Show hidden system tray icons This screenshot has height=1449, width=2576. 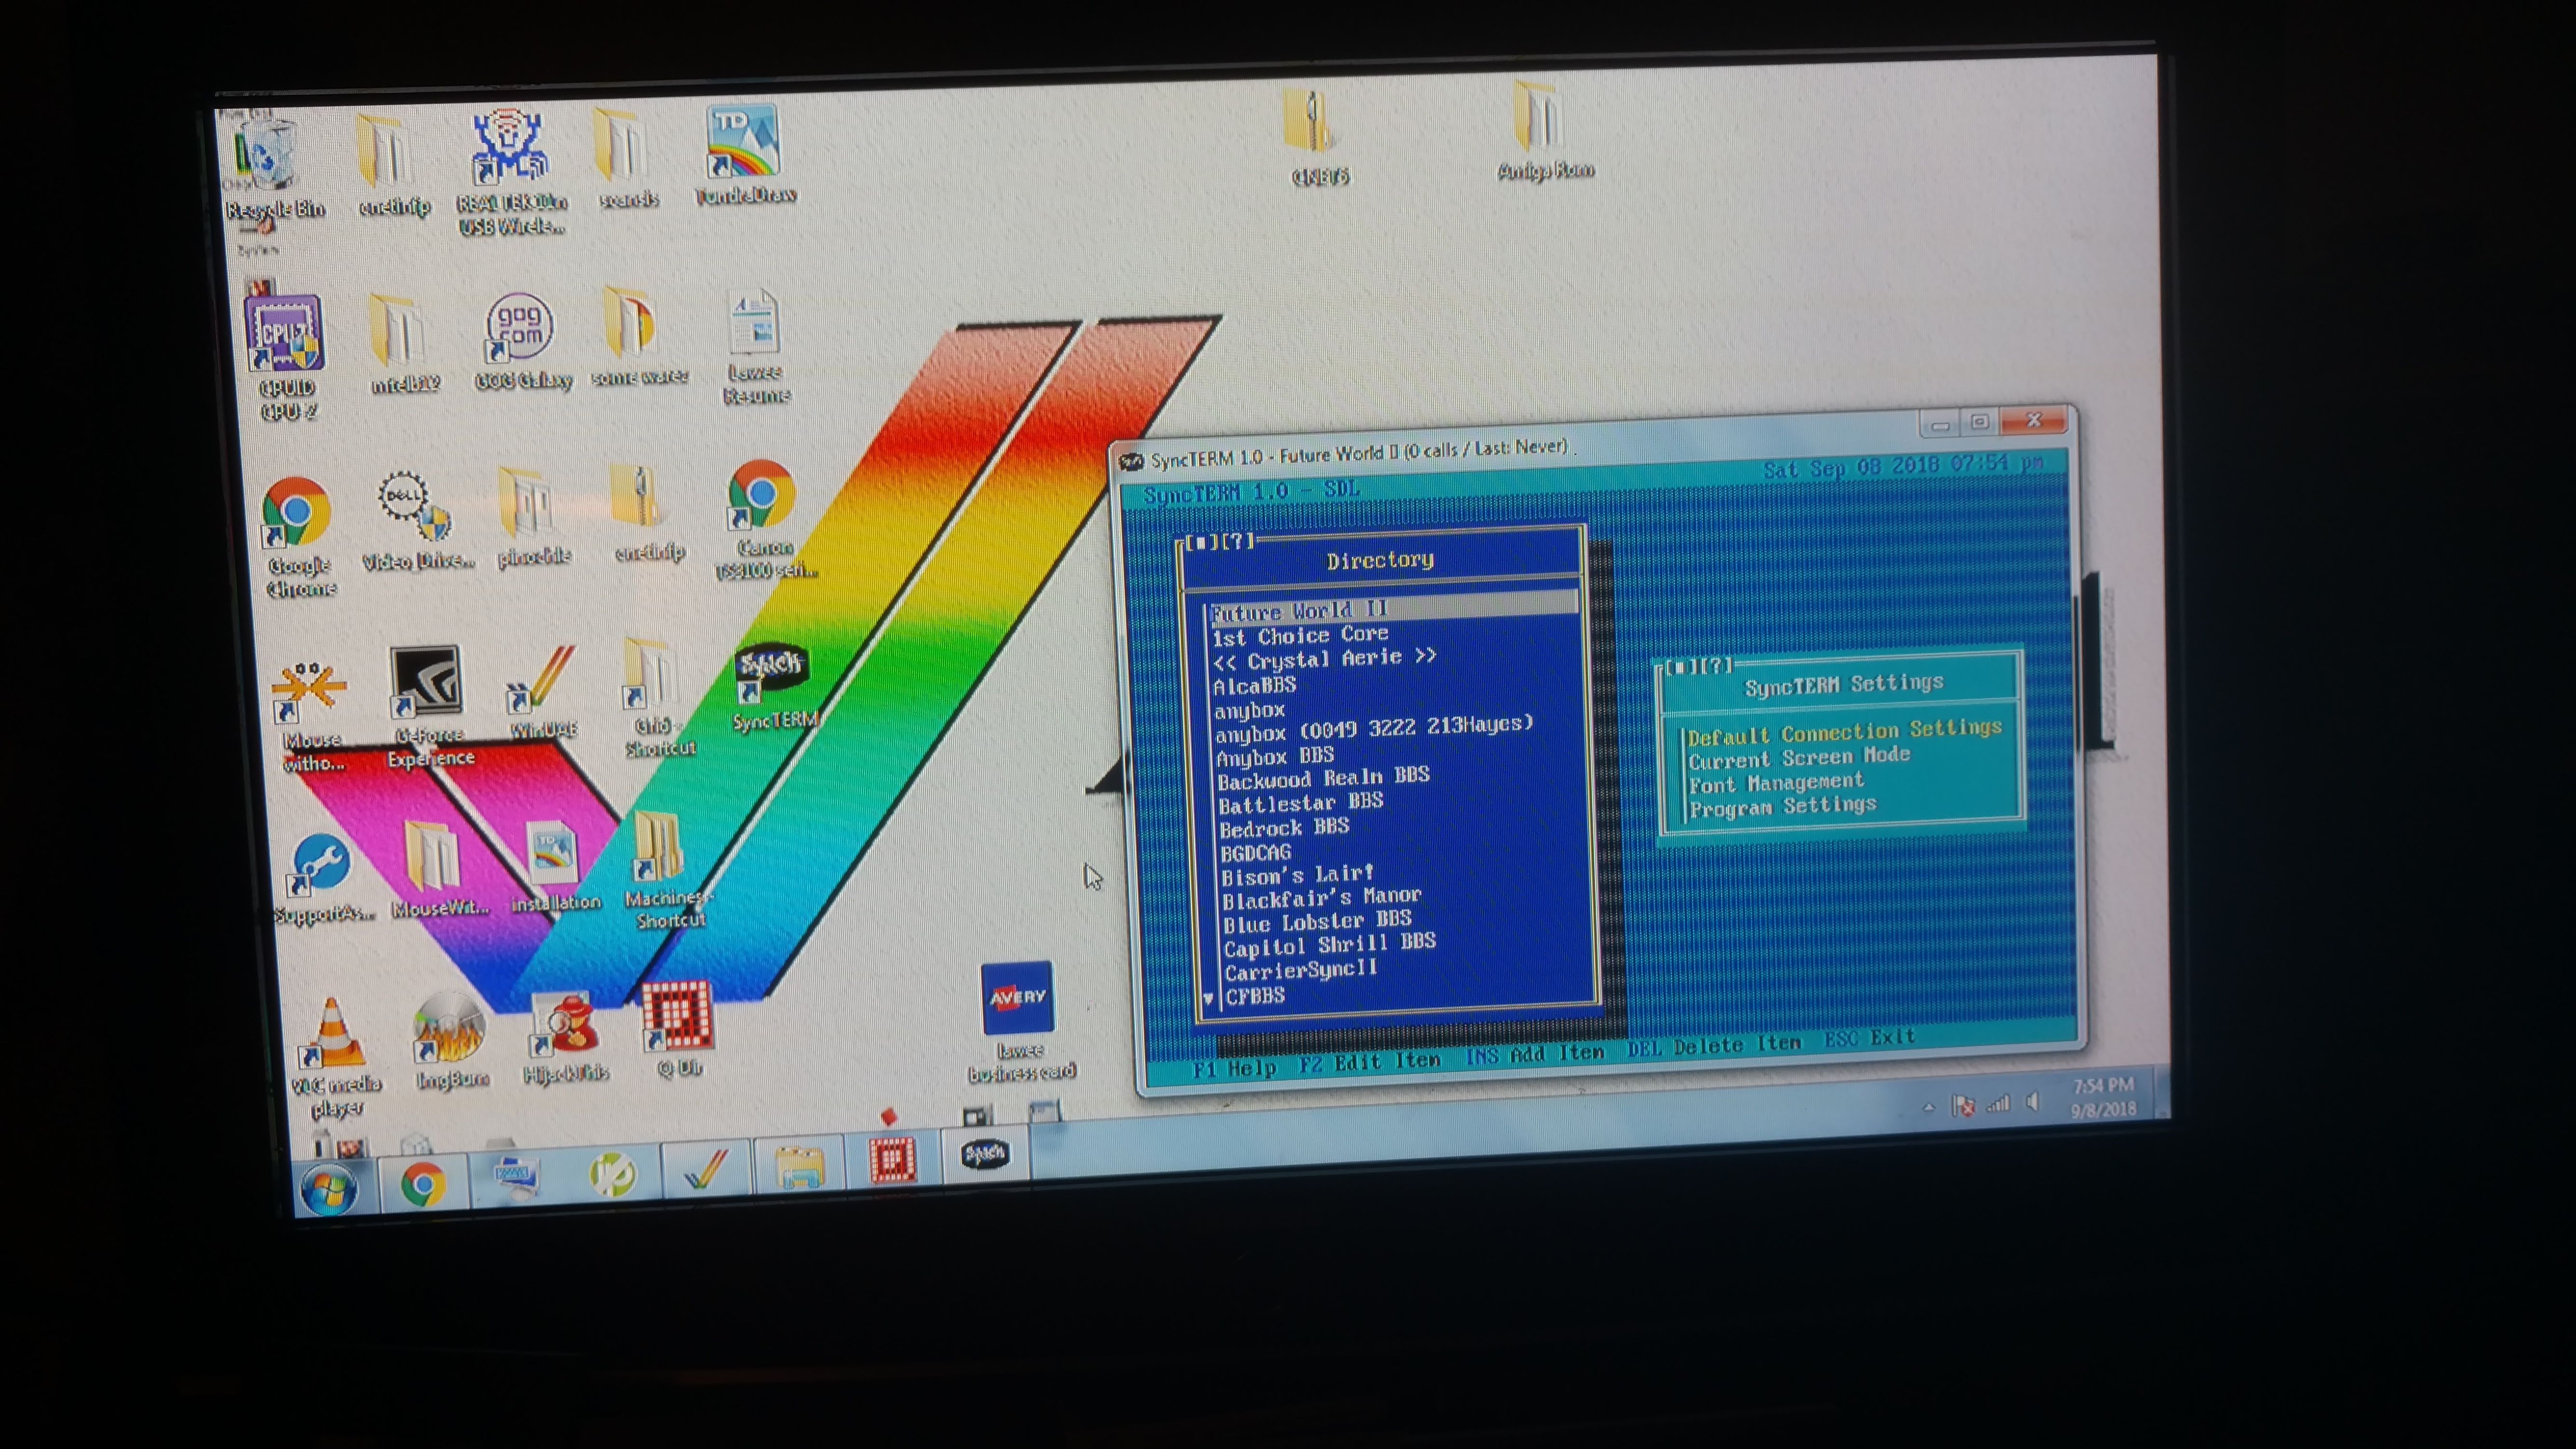coord(1929,1107)
